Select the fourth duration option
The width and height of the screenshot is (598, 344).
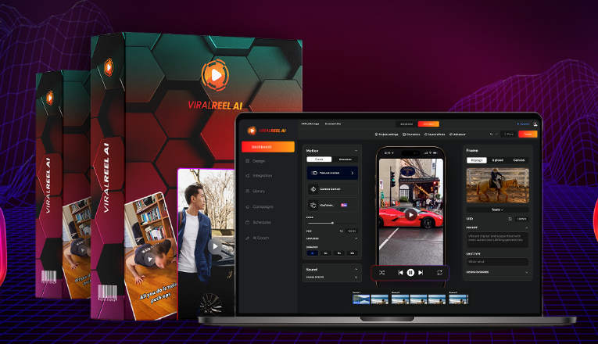353,253
